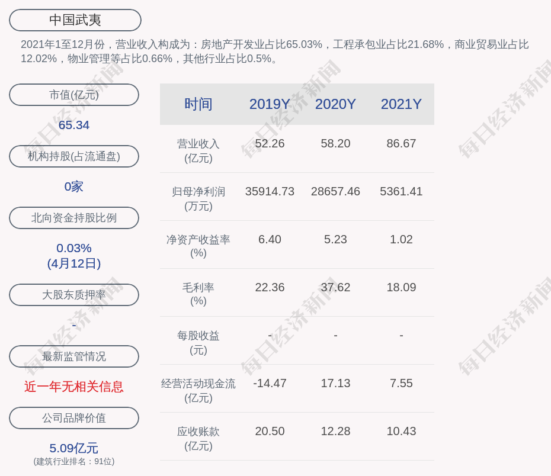
Task: Select cash flow value 17.13
Action: [x=335, y=383]
